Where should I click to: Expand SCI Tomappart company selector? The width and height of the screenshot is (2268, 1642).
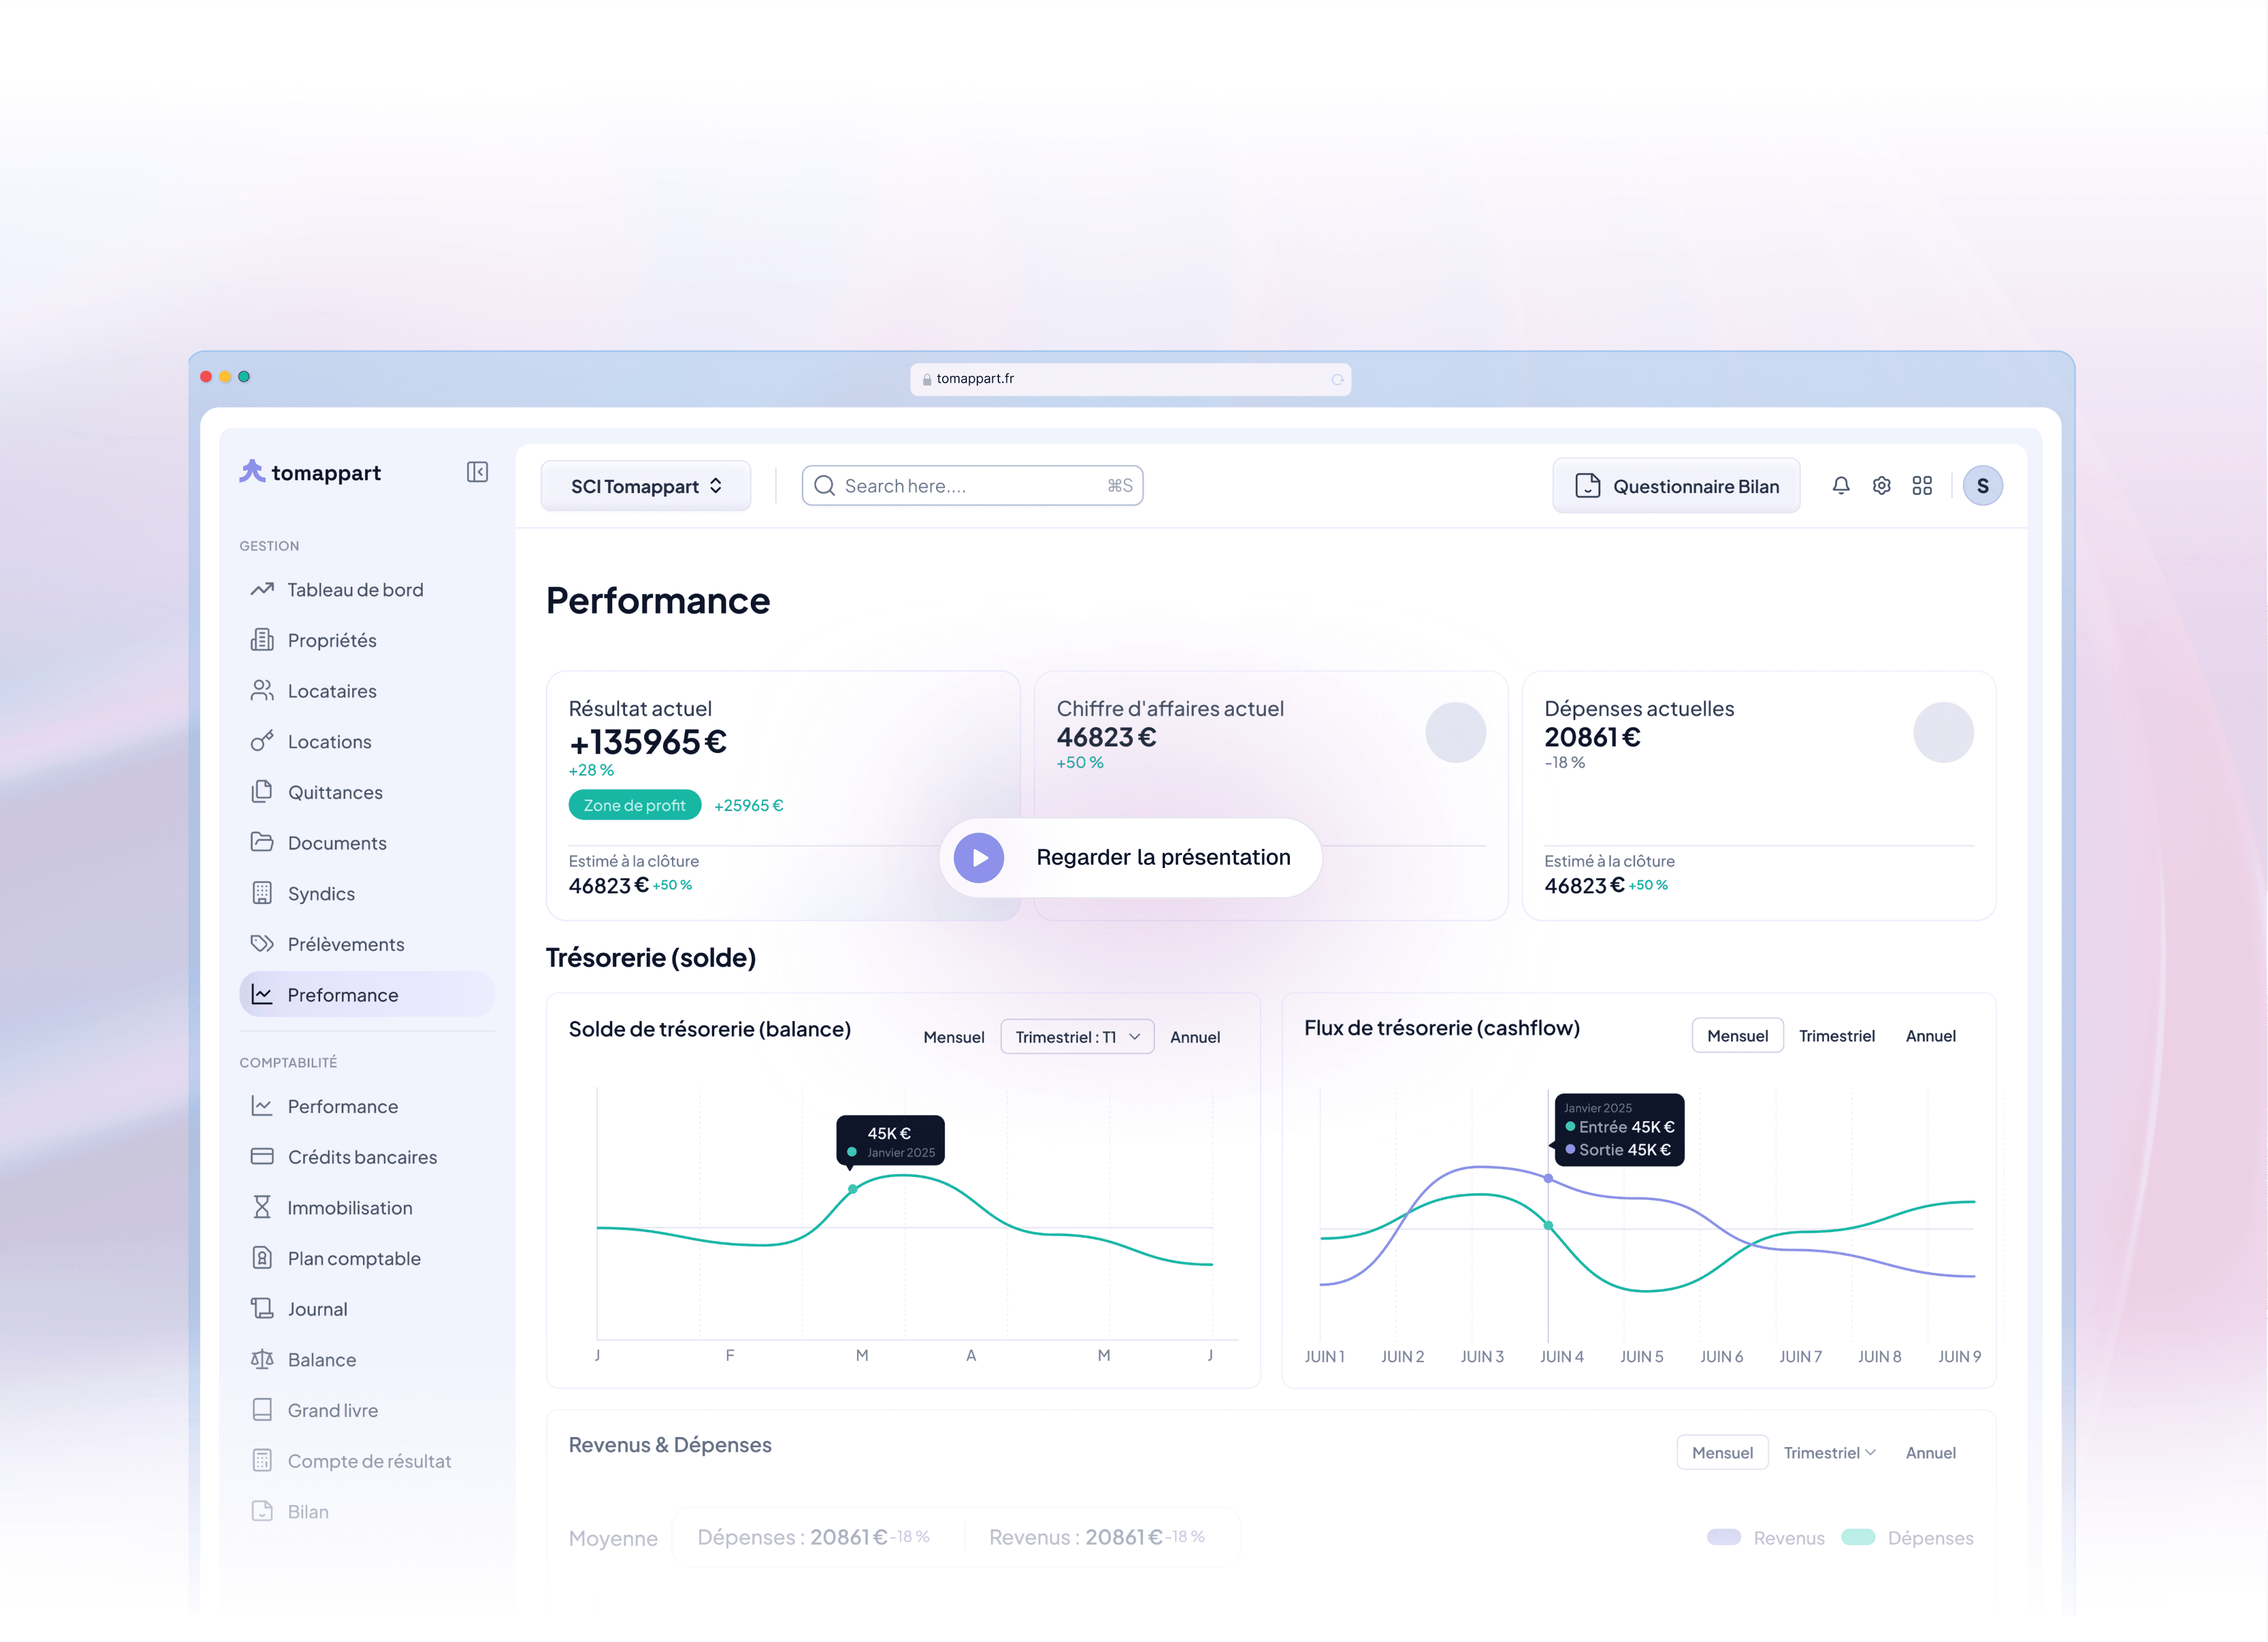coord(646,487)
